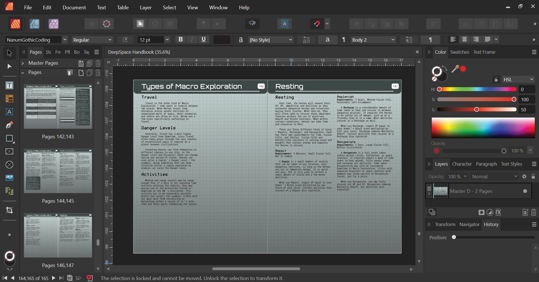This screenshot has height=282, width=539.
Task: Align text right
Action: coord(476,39)
